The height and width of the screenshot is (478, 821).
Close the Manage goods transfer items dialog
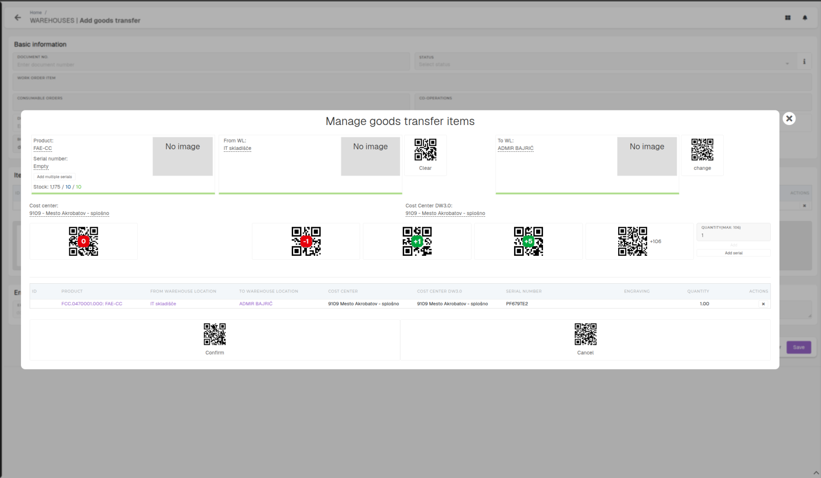[x=789, y=119]
